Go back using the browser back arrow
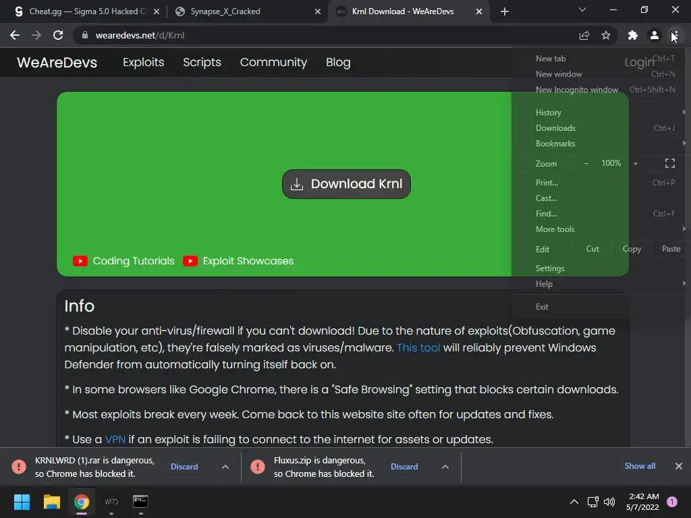This screenshot has width=691, height=518. (x=15, y=35)
